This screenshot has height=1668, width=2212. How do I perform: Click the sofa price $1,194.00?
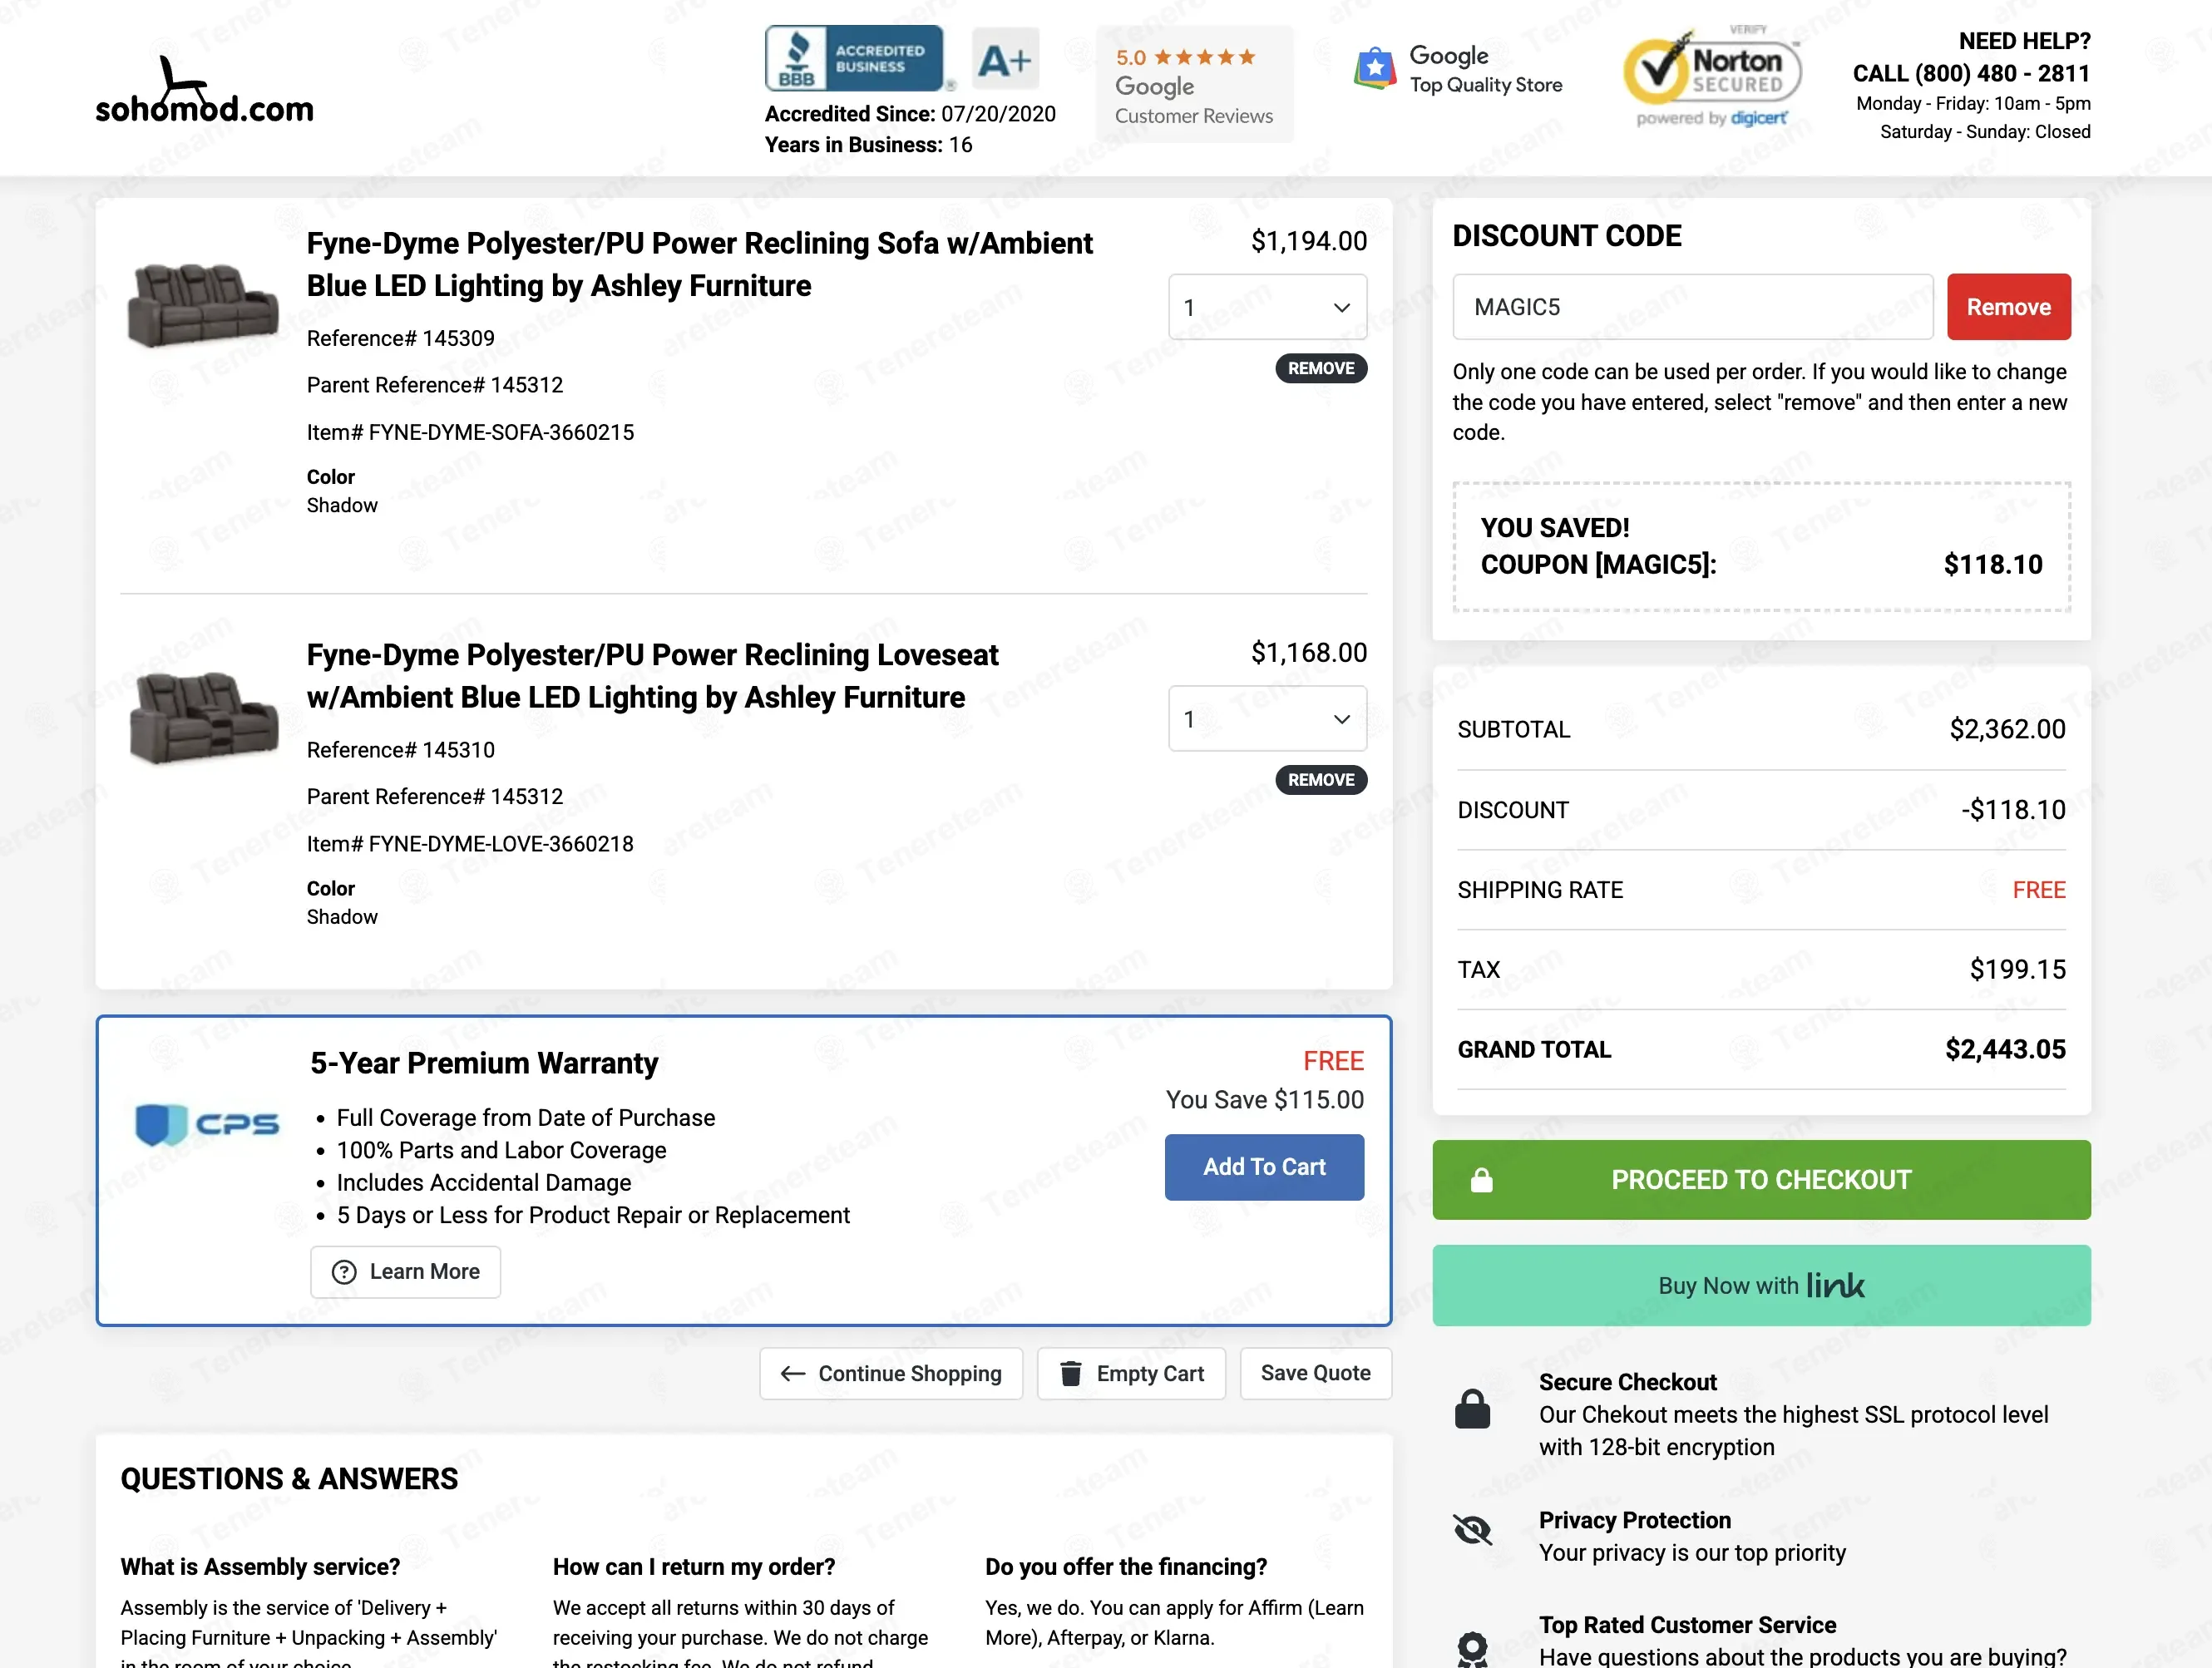pos(1308,241)
